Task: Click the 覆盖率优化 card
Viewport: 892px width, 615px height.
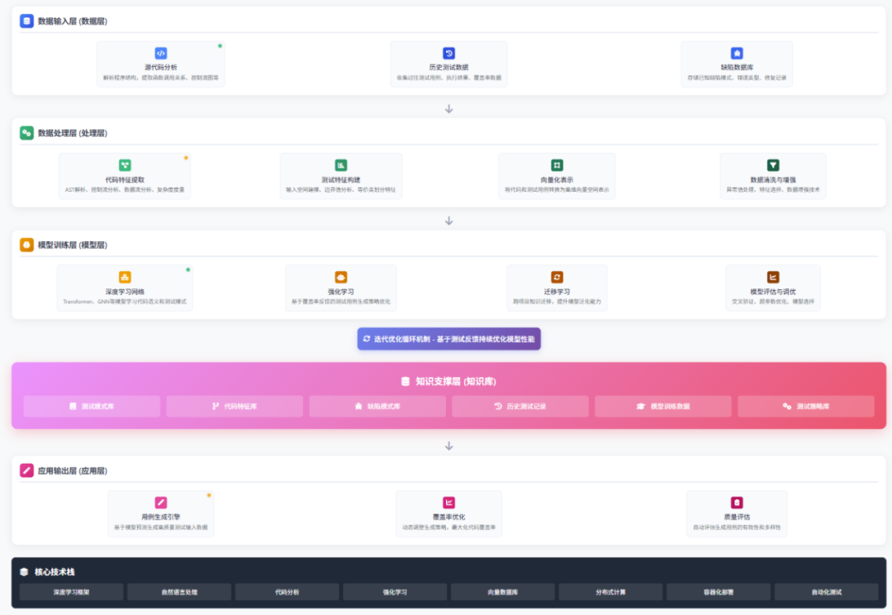Action: (x=448, y=513)
